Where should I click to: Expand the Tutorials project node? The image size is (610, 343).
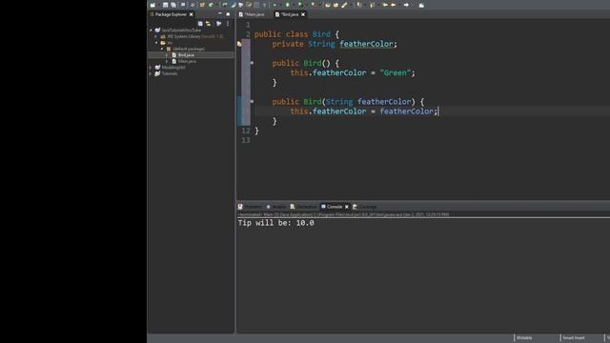click(151, 73)
